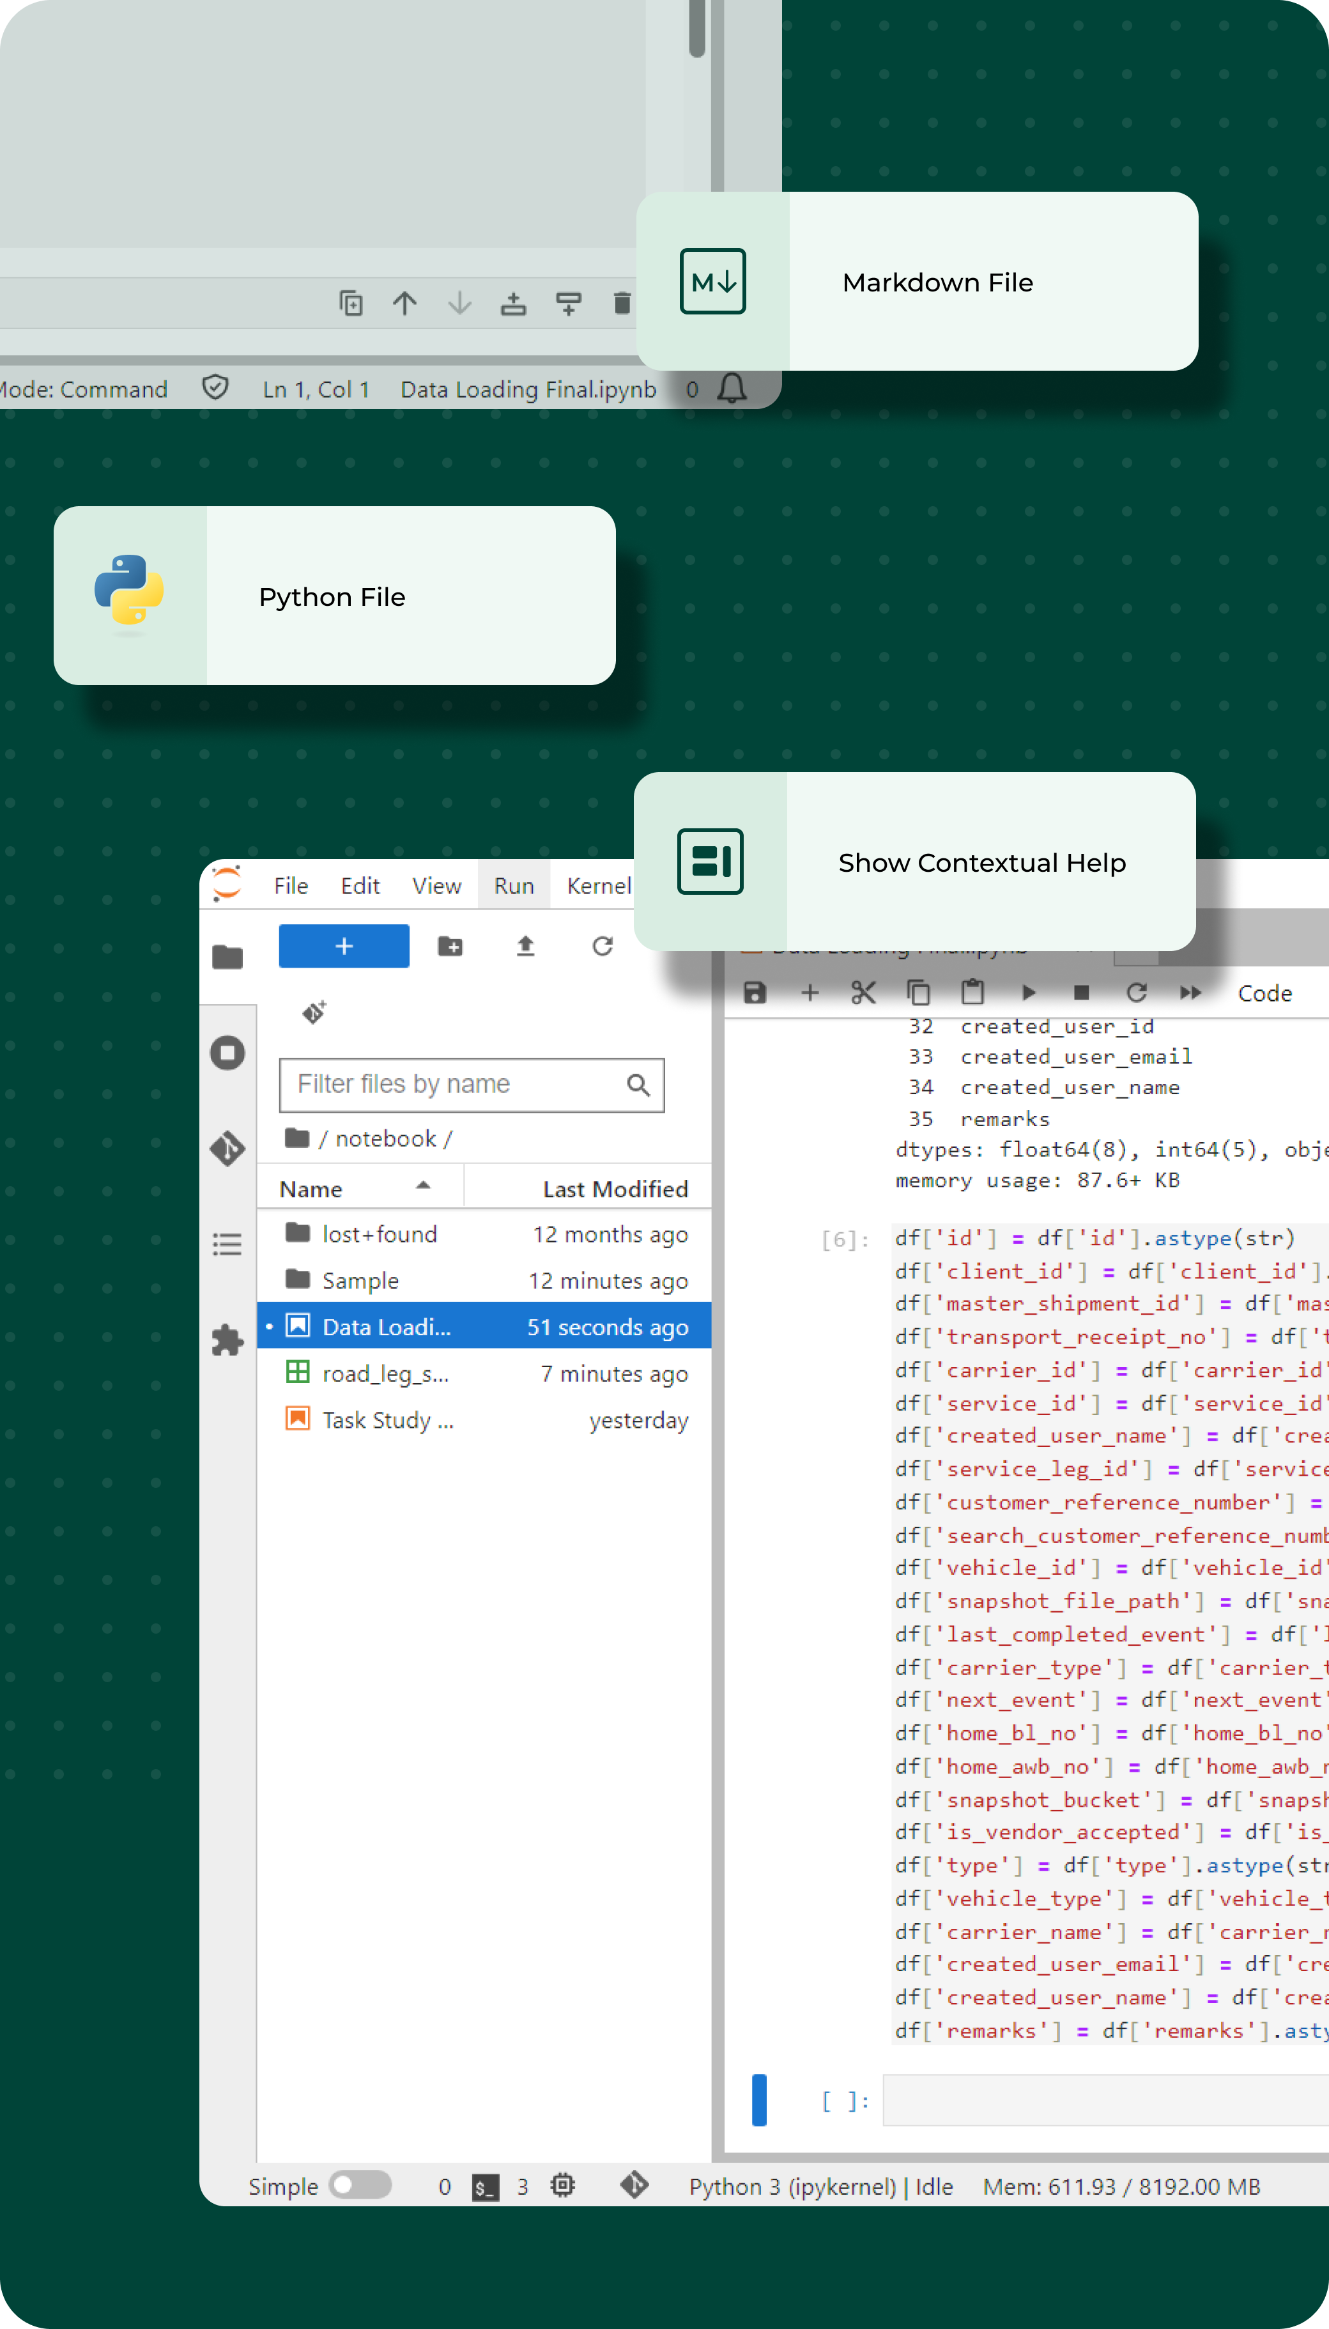The width and height of the screenshot is (1329, 2329).
Task: Open the File menu
Action: pyautogui.click(x=291, y=886)
